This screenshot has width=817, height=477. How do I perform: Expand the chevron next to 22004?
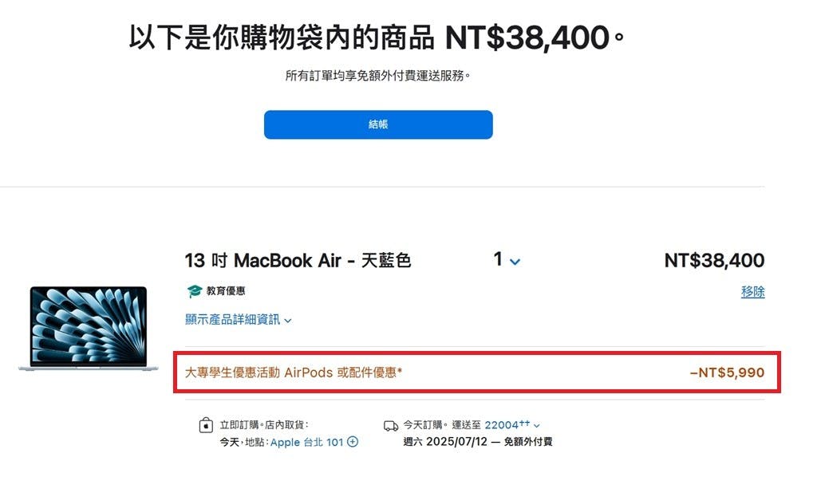coord(537,426)
